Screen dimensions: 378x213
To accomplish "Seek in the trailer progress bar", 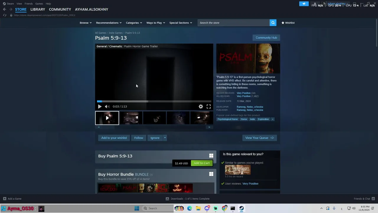I will pos(154,101).
